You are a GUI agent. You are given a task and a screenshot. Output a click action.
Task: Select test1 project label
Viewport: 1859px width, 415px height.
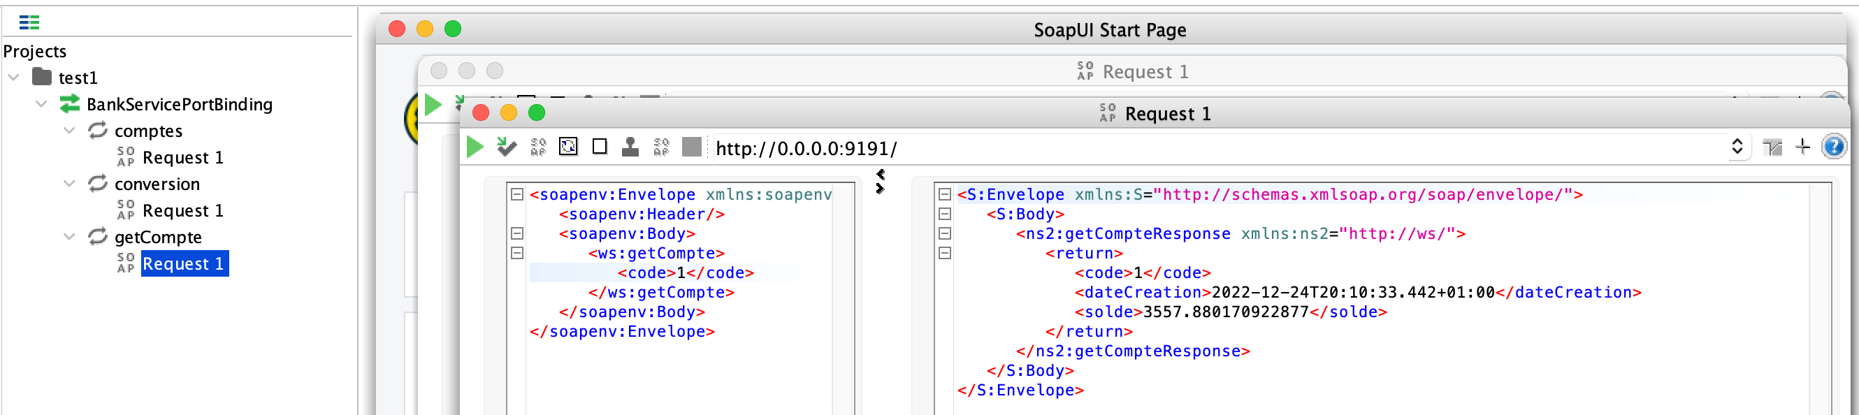[x=78, y=78]
